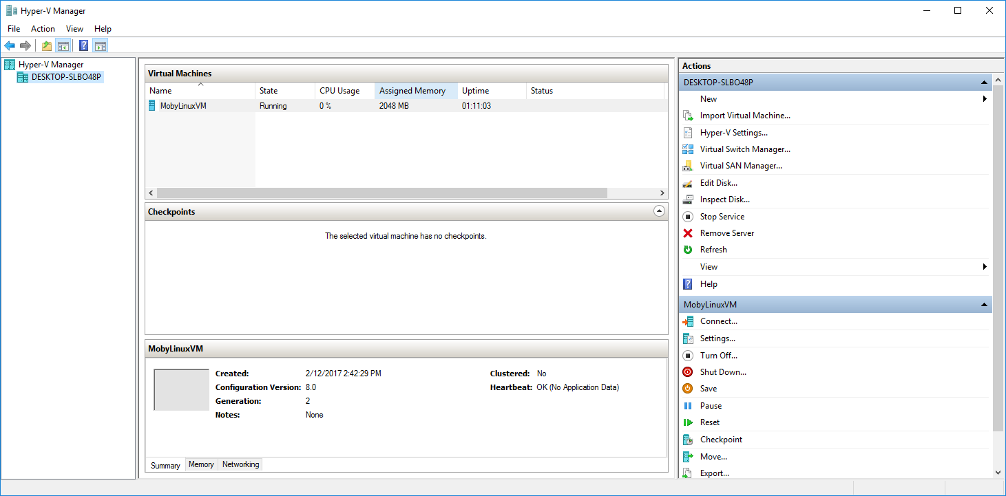Click the Actions pane scroll up arrow

[998, 80]
